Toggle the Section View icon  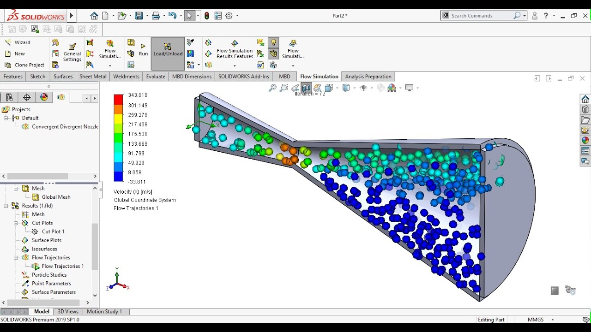click(306, 88)
